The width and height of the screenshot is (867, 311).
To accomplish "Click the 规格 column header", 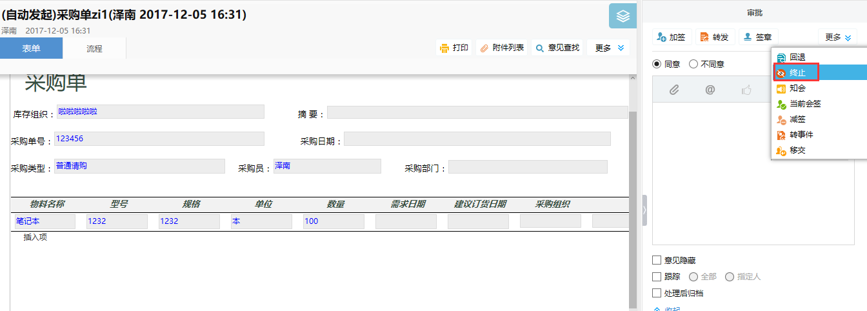I will tap(191, 204).
